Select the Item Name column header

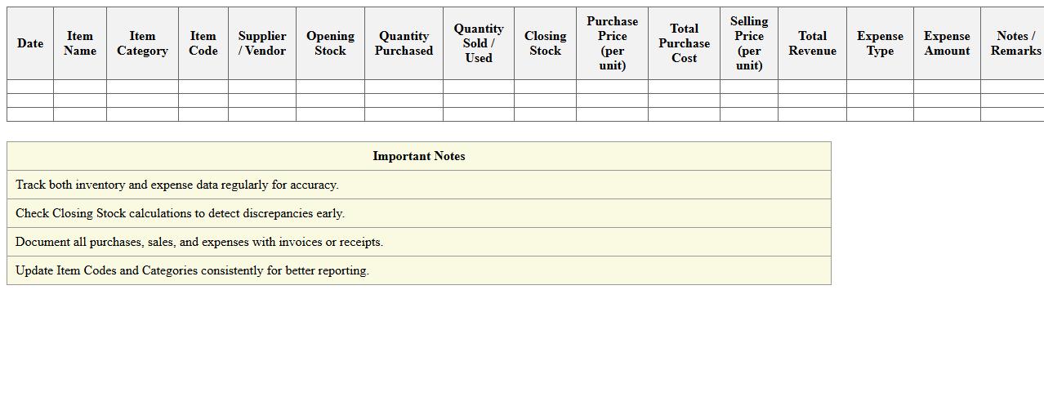pos(80,43)
